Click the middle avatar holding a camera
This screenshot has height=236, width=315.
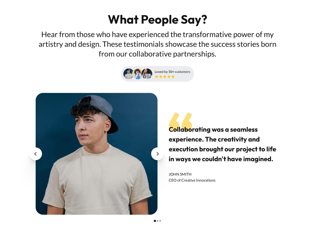(138, 74)
